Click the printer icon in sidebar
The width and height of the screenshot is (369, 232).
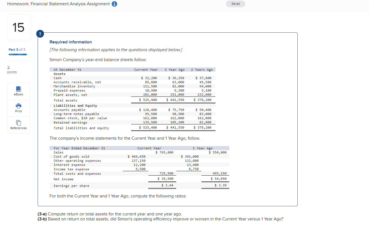pos(18,106)
